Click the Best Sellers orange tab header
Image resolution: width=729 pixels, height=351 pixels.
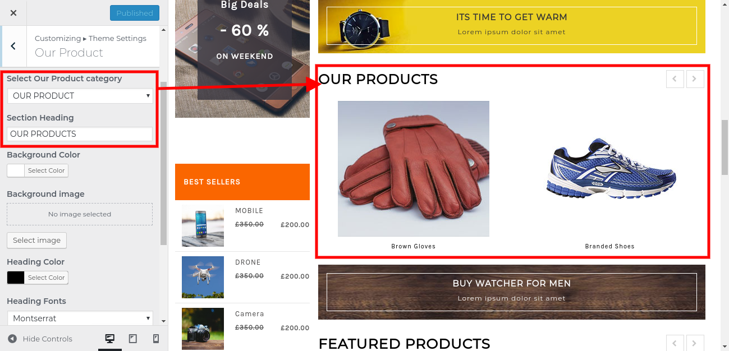click(242, 182)
